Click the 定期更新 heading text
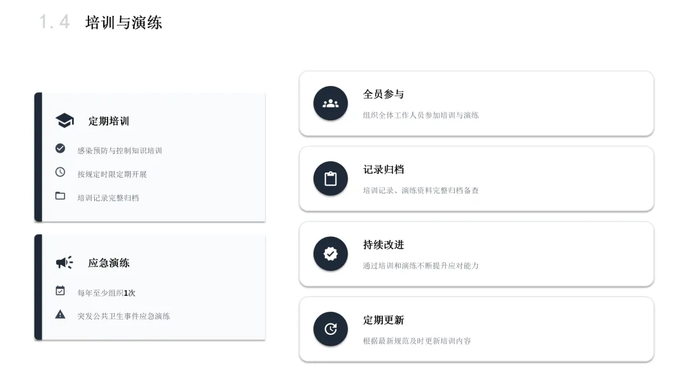 383,320
